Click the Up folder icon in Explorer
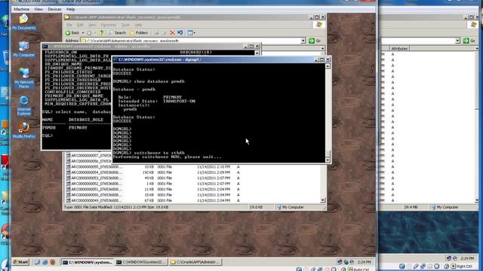The image size is (483, 271). point(101,33)
